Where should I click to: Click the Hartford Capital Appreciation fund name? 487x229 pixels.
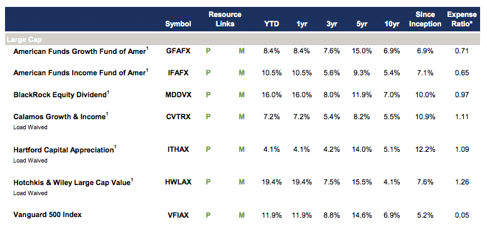[63, 149]
